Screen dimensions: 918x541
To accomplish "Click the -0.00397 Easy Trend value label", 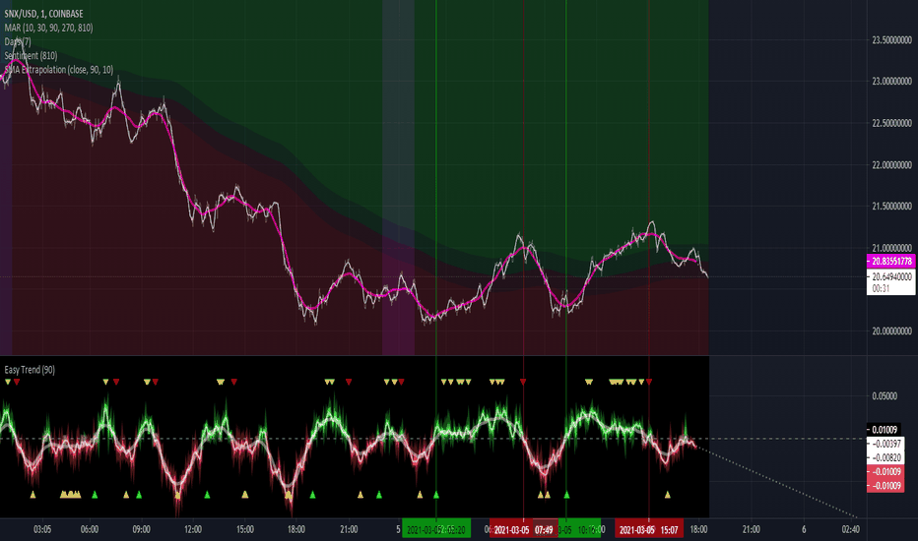I will pyautogui.click(x=886, y=444).
